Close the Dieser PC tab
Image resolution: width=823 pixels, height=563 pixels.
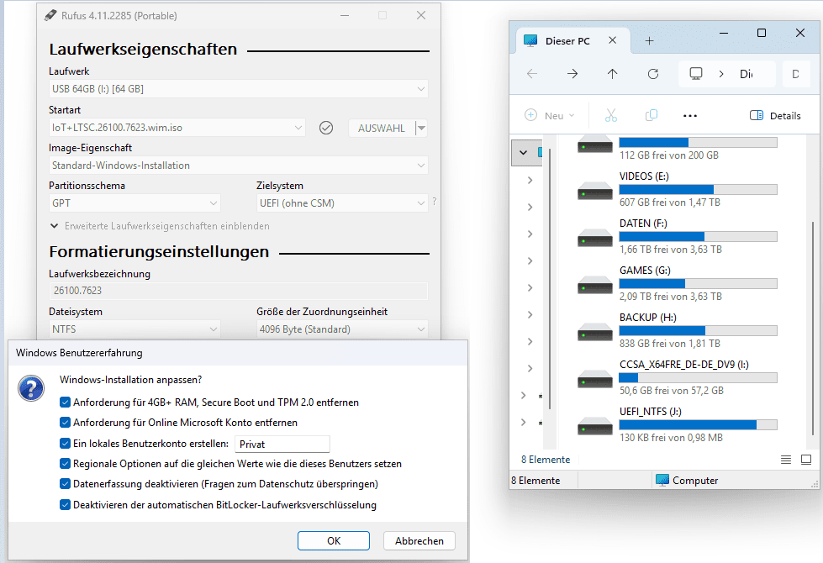[x=613, y=40]
